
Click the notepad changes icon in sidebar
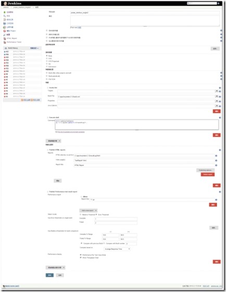[5, 20]
